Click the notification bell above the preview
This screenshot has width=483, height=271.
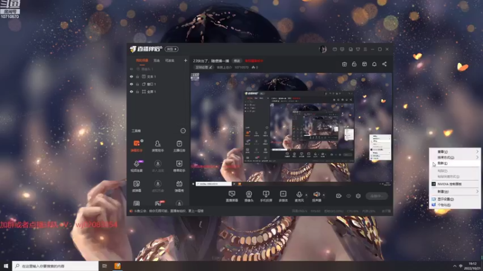tap(374, 64)
